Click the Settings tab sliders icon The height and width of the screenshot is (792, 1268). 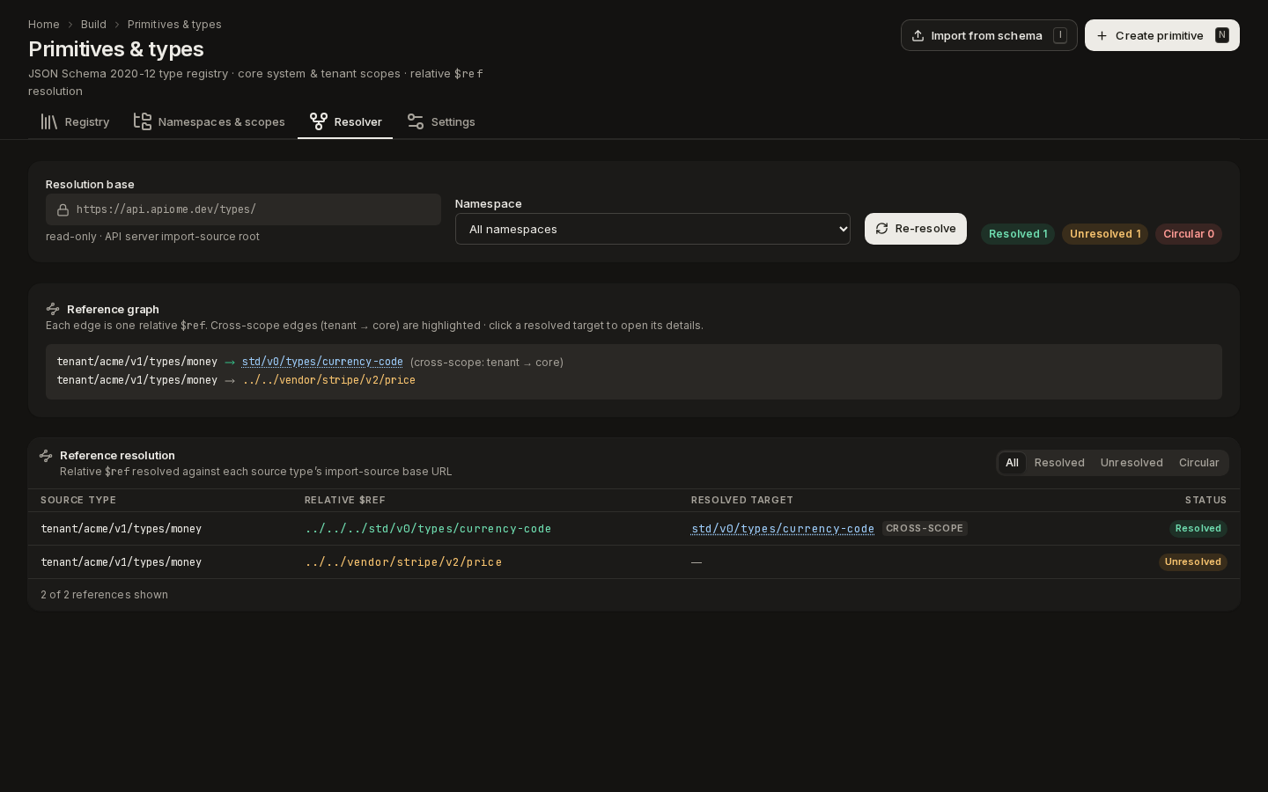pyautogui.click(x=416, y=121)
